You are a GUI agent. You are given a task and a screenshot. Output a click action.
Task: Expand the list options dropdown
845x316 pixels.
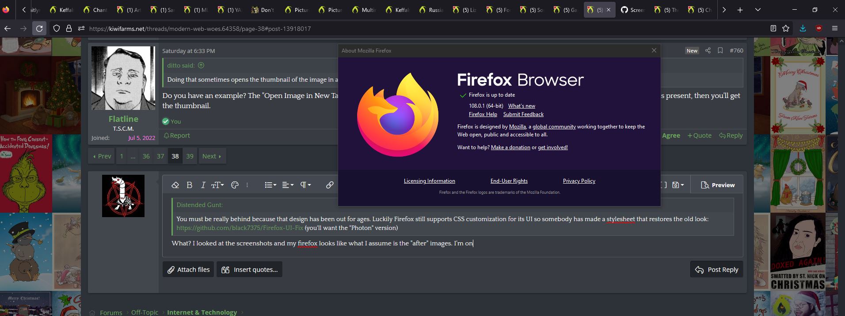270,185
